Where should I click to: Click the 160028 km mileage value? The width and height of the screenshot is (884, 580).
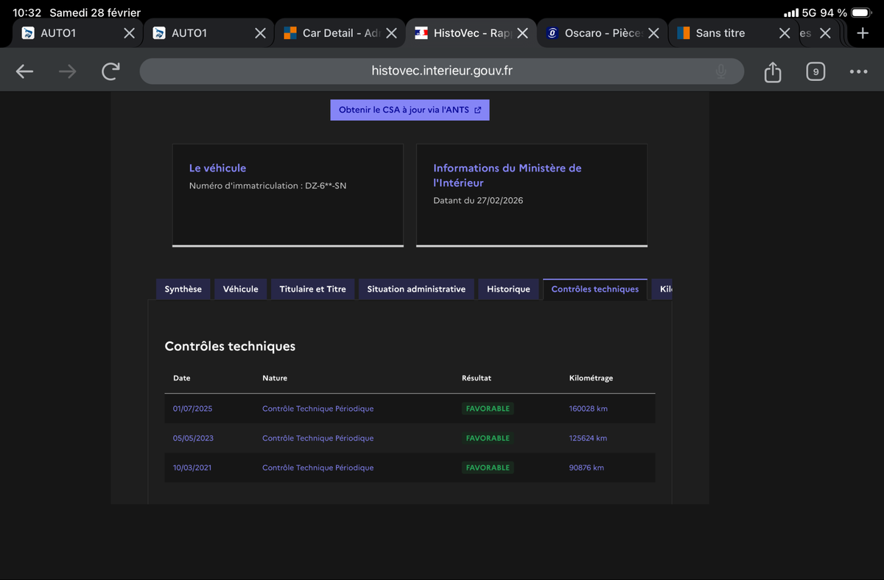(x=589, y=409)
